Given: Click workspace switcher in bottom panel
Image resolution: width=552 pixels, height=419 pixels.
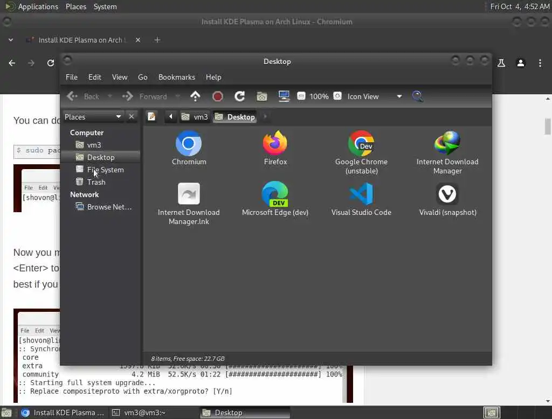Looking at the screenshot, I should pyautogui.click(x=492, y=413).
